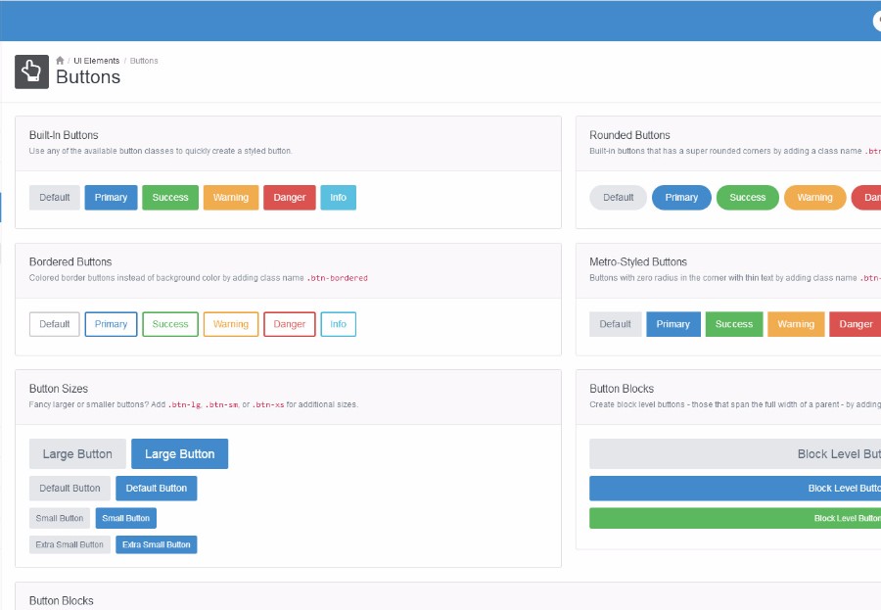Open UI Elements breadcrumb link

pos(97,61)
